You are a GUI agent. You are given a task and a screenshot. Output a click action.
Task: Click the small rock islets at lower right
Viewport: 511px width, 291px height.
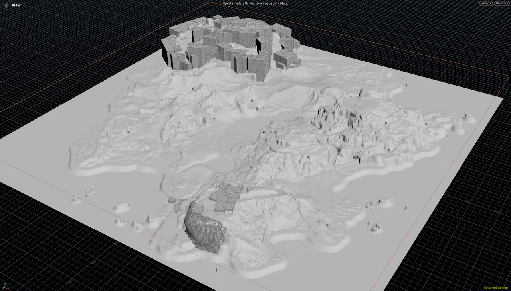[x=375, y=227]
